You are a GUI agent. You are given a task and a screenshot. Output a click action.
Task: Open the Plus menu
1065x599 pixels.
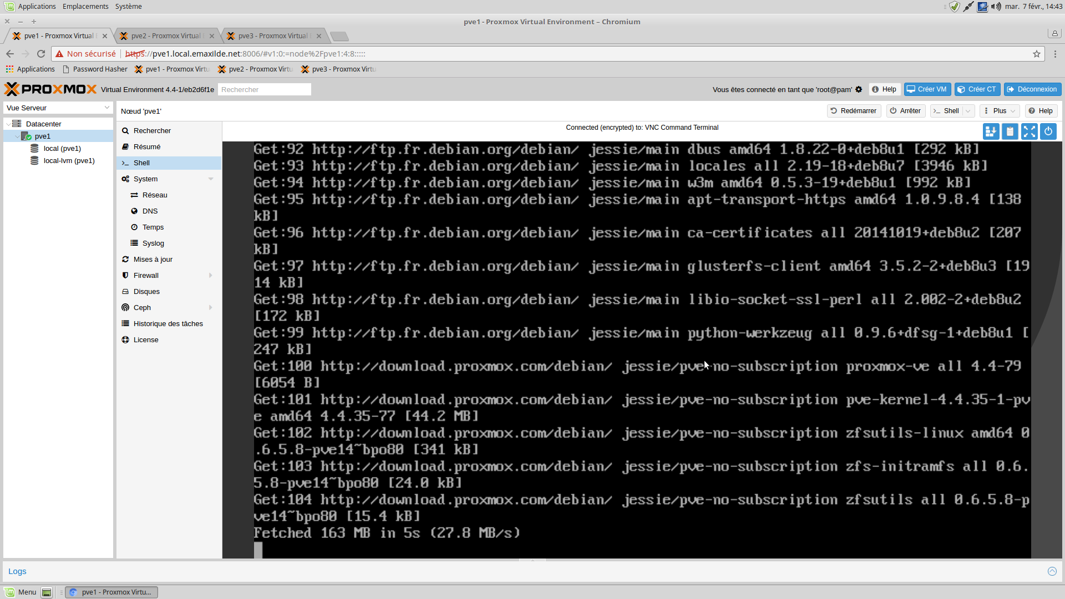click(x=1000, y=111)
